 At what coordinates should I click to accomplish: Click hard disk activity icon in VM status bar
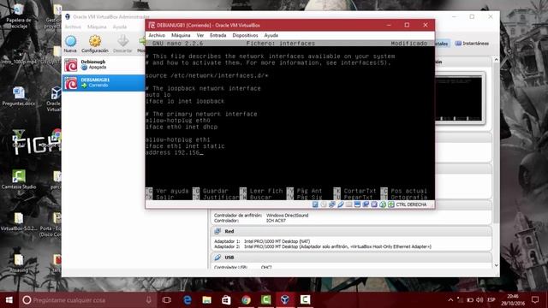pos(315,204)
